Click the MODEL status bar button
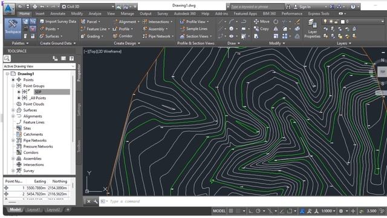Screen dimensions: 387x218 219,211
